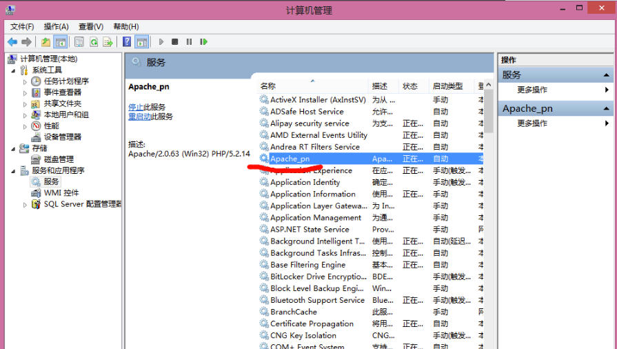Click the Refresh toolbar icon
Image resolution: width=617 pixels, height=349 pixels.
(94, 42)
